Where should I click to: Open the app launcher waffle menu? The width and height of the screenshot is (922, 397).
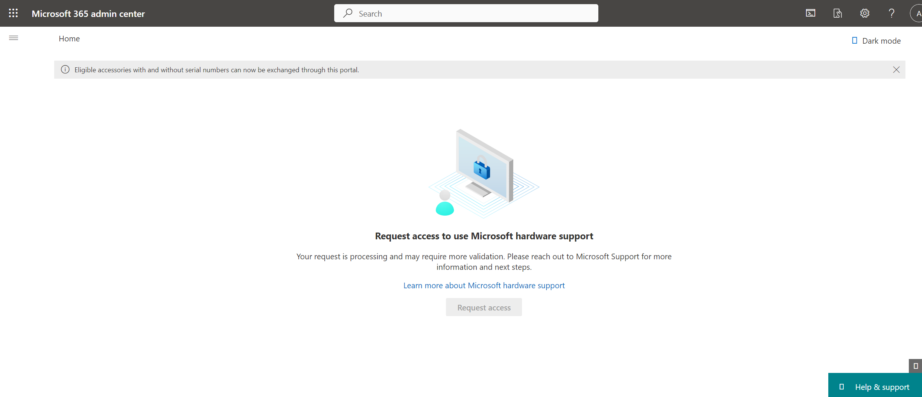pos(13,13)
